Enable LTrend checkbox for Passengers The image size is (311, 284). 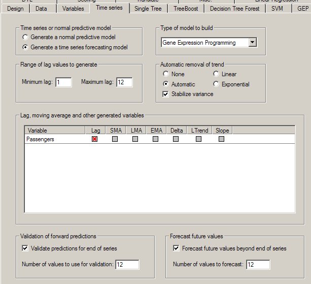coord(198,139)
